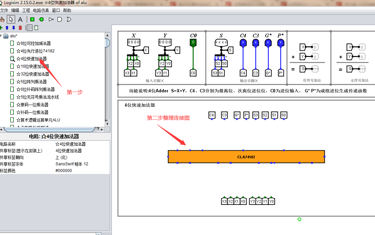
Task: Open the 工程 menu
Action: click(26, 10)
